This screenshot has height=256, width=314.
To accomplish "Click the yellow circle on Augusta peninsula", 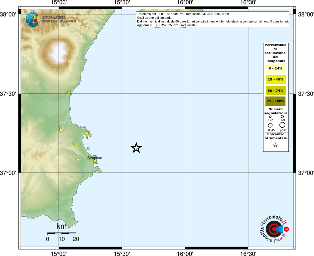I will click(87, 133).
